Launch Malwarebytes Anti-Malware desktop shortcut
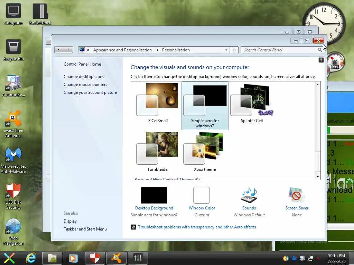Screen dimensions: 354x265 [13, 160]
